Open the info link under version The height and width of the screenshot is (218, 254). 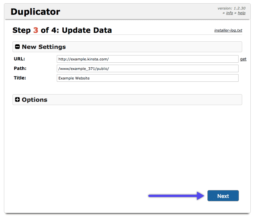point(229,13)
